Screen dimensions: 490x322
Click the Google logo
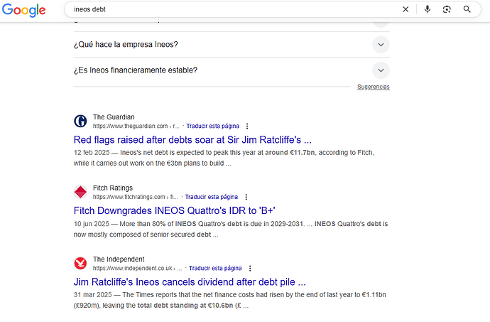[x=23, y=10]
